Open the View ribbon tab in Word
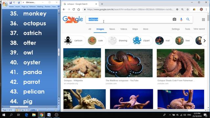This screenshot has width=210, height=118. 54,7
